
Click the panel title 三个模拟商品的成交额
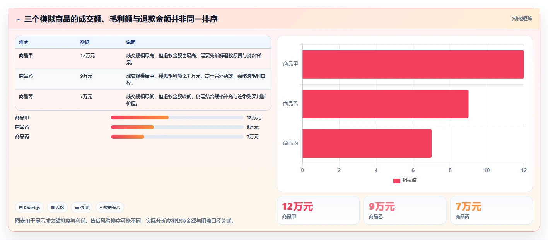tap(121, 19)
